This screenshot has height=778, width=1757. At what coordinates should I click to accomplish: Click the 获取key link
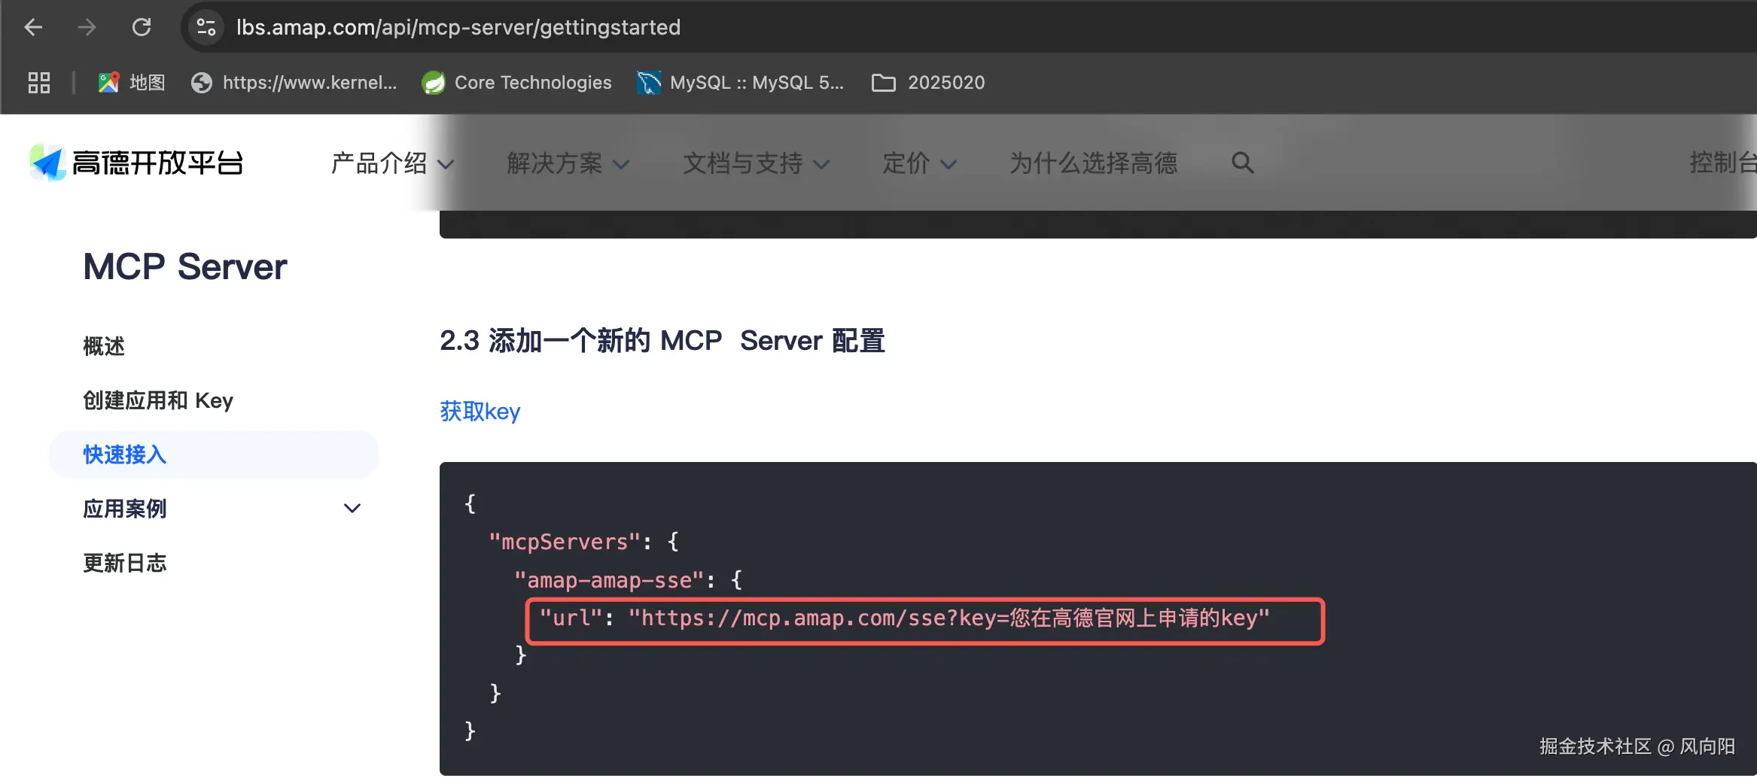pyautogui.click(x=480, y=412)
